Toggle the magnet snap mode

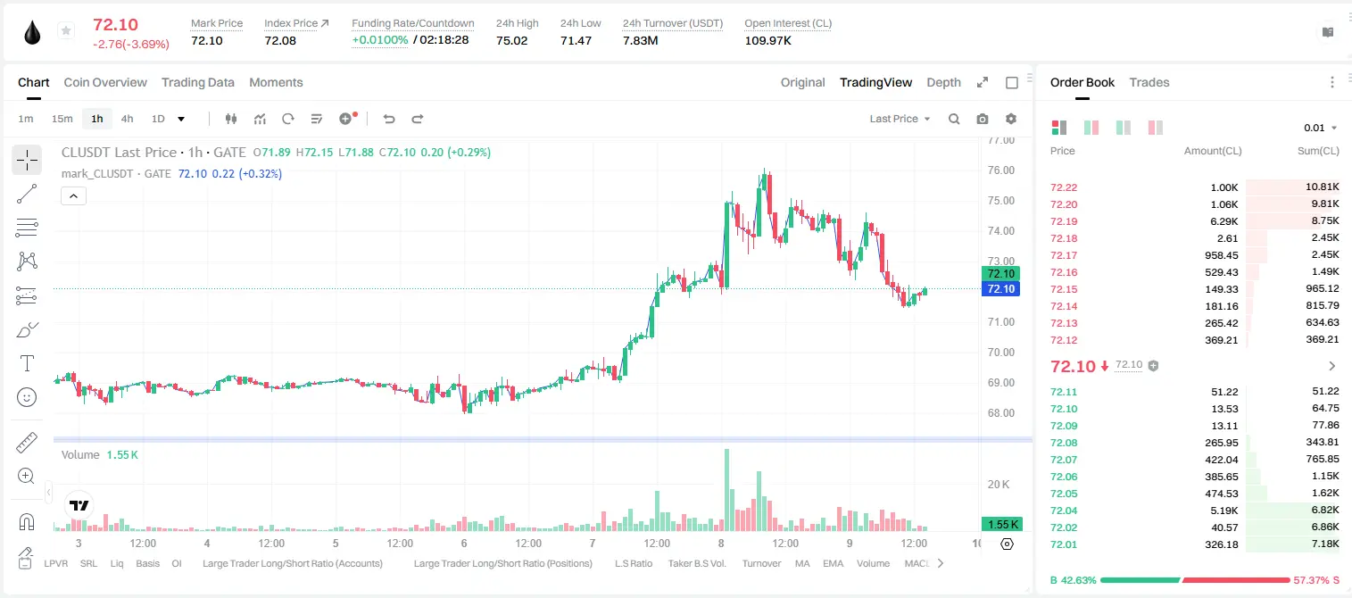27,522
